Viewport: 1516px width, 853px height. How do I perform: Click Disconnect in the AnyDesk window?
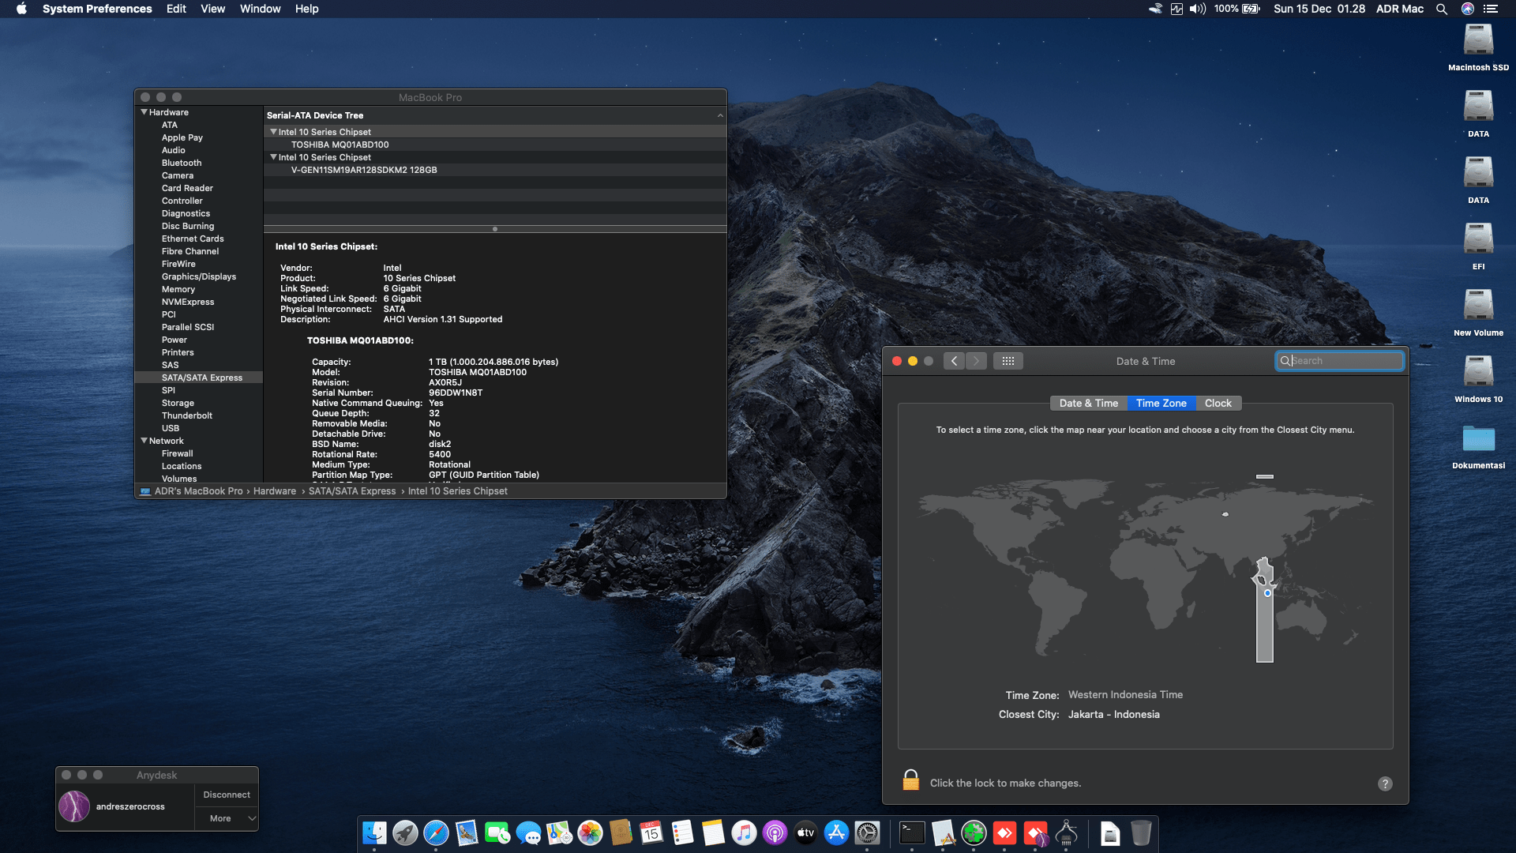pos(227,795)
